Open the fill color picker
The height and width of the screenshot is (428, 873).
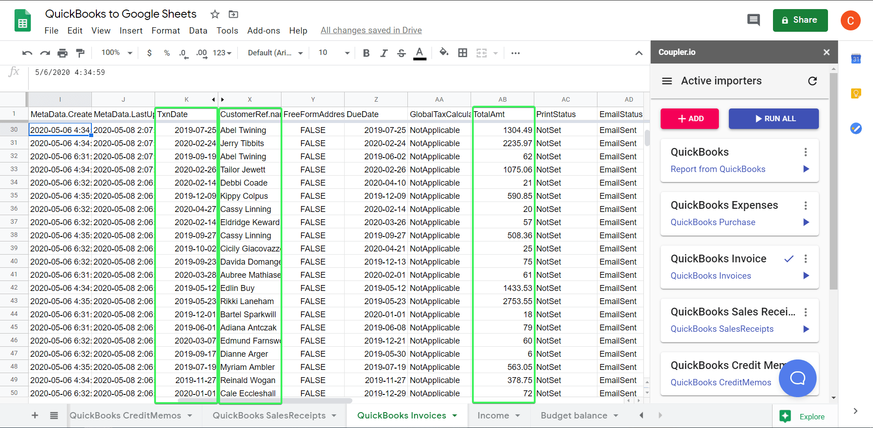point(444,53)
